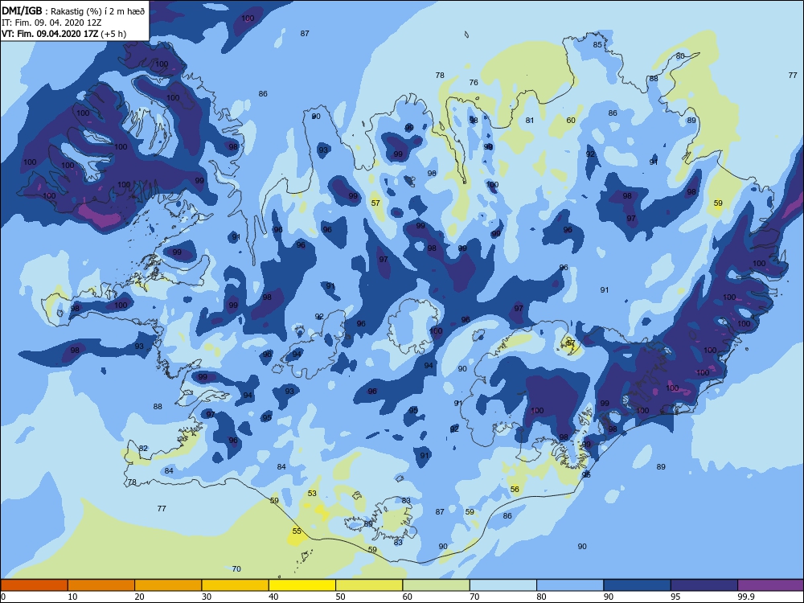This screenshot has height=603, width=804.
Task: Pick the 60–70 light green legend swatch
Action: [437, 585]
